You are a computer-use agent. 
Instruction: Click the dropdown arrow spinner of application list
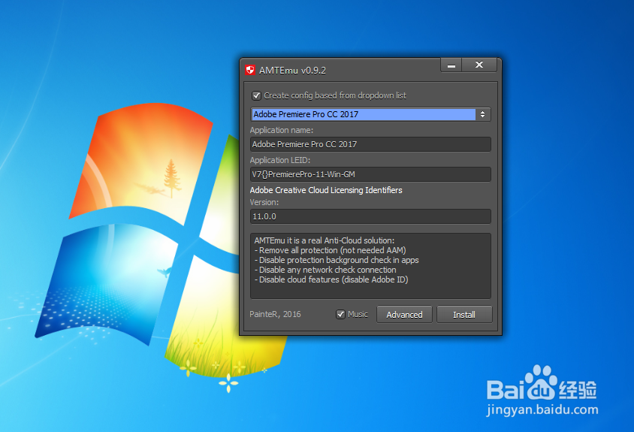tap(483, 114)
